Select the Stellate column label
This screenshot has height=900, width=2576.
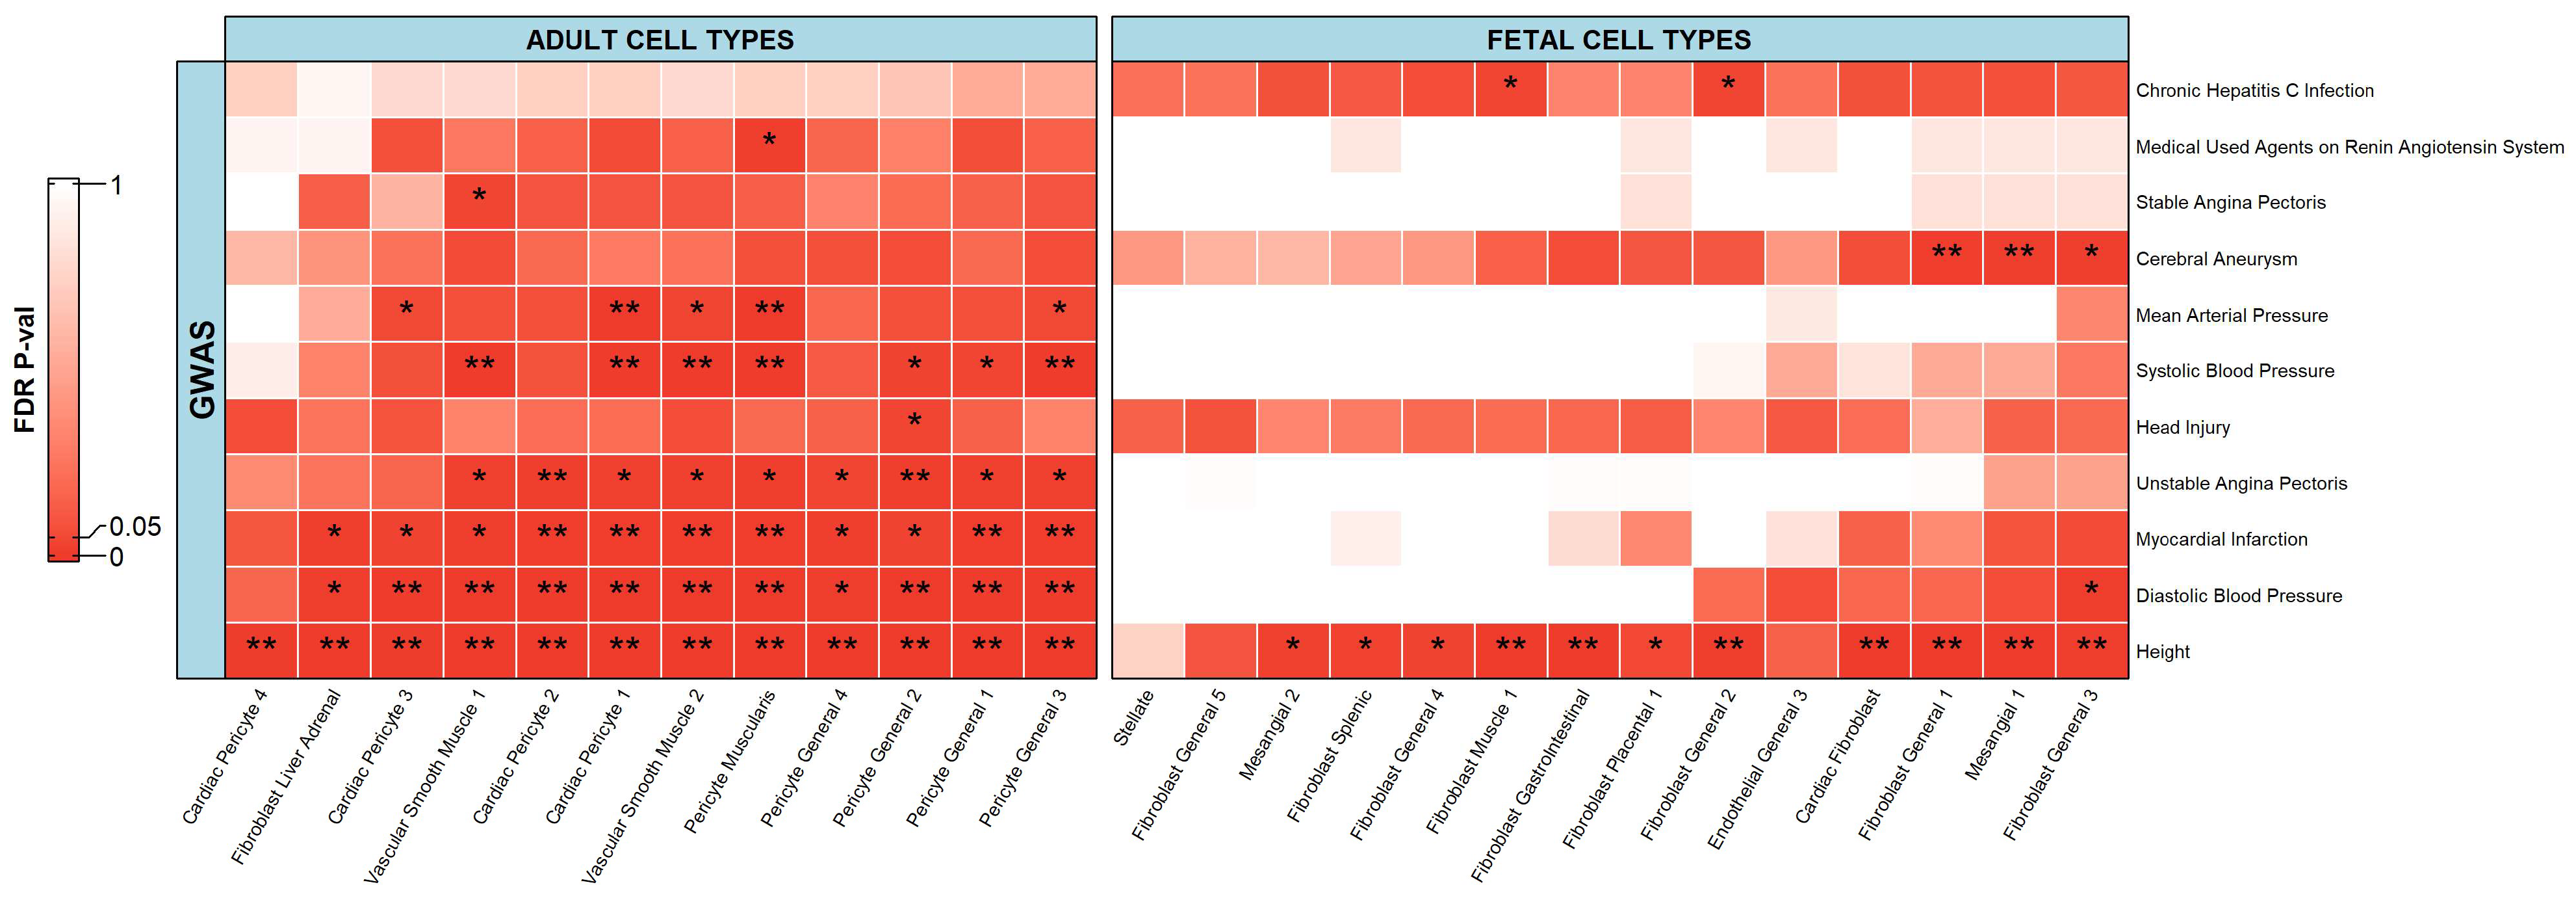(x=1134, y=718)
